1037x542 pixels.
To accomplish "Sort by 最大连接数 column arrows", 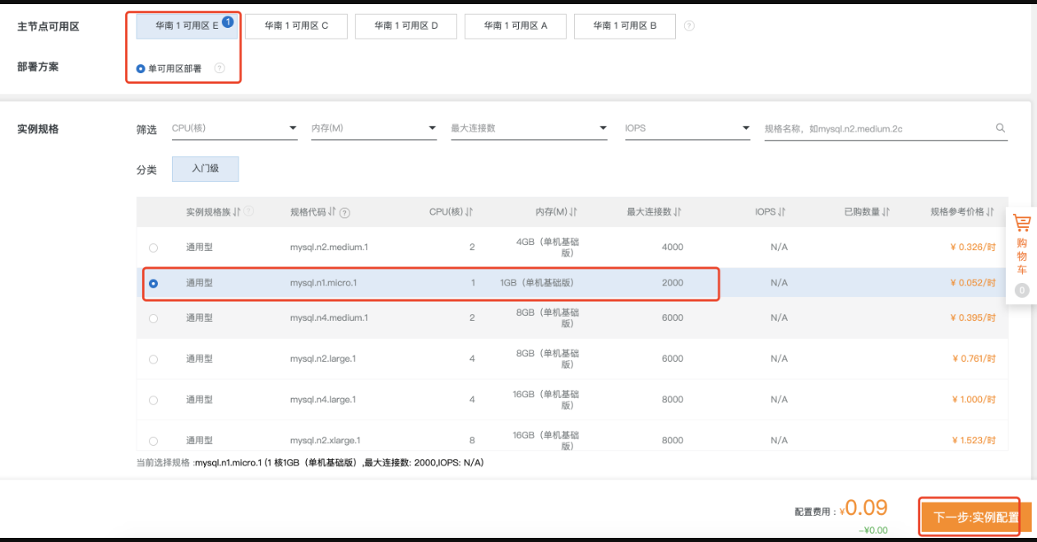I will [678, 212].
